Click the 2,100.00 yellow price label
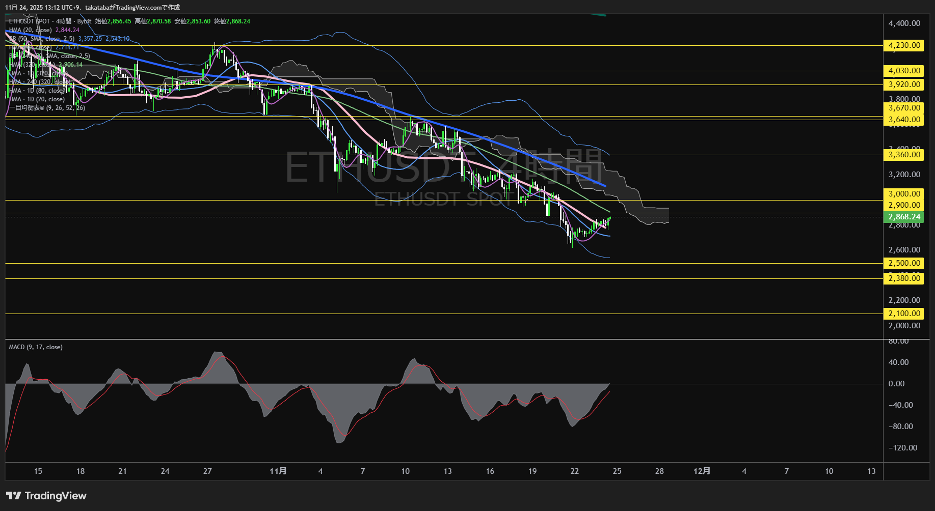Image resolution: width=935 pixels, height=511 pixels. pyautogui.click(x=904, y=314)
